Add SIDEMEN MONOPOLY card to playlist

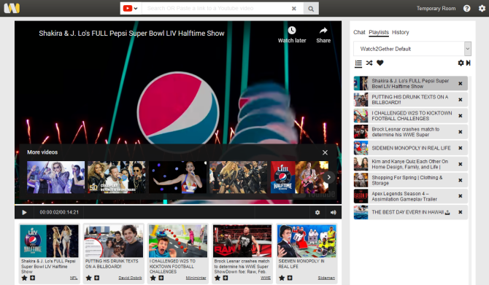click(x=290, y=278)
